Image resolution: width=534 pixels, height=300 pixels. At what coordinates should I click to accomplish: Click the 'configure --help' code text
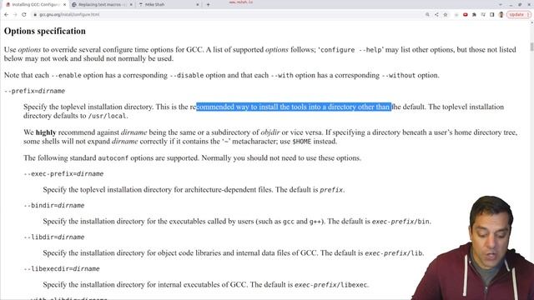pos(350,50)
